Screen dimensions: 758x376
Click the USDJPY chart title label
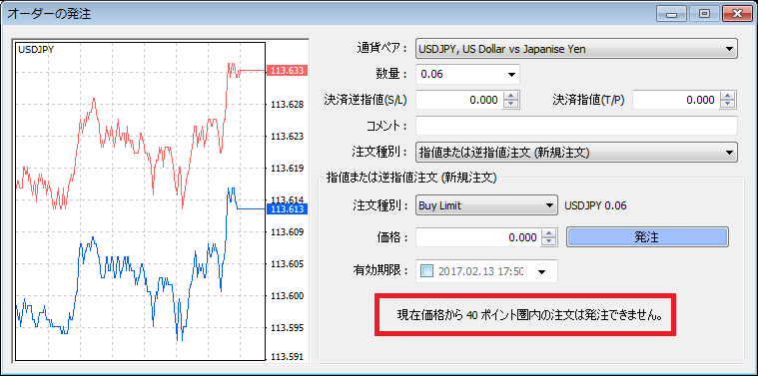coord(36,49)
